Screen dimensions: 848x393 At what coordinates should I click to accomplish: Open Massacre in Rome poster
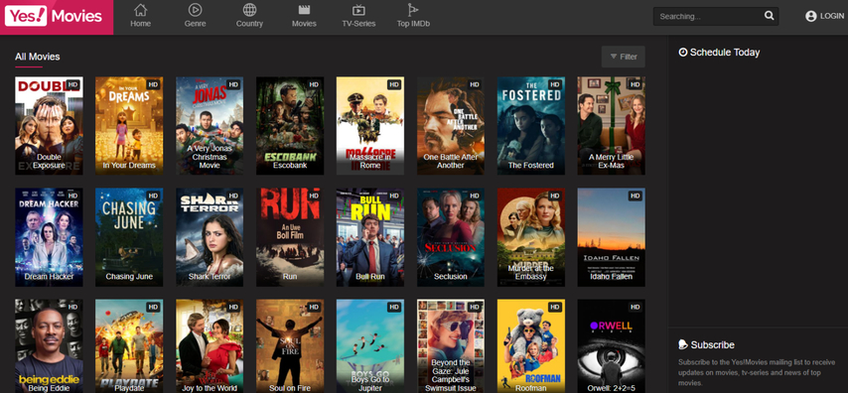(370, 125)
